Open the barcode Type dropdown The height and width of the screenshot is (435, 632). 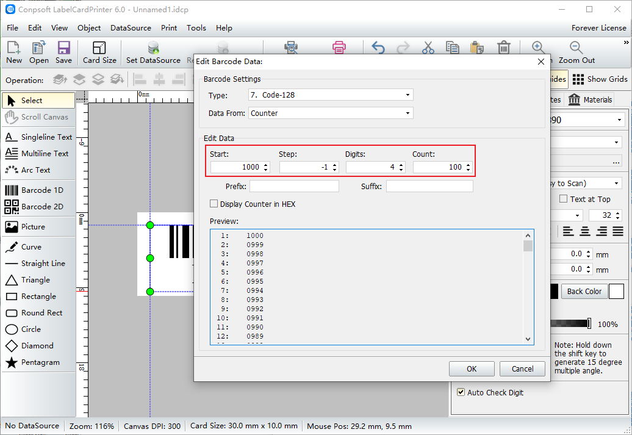(x=408, y=95)
